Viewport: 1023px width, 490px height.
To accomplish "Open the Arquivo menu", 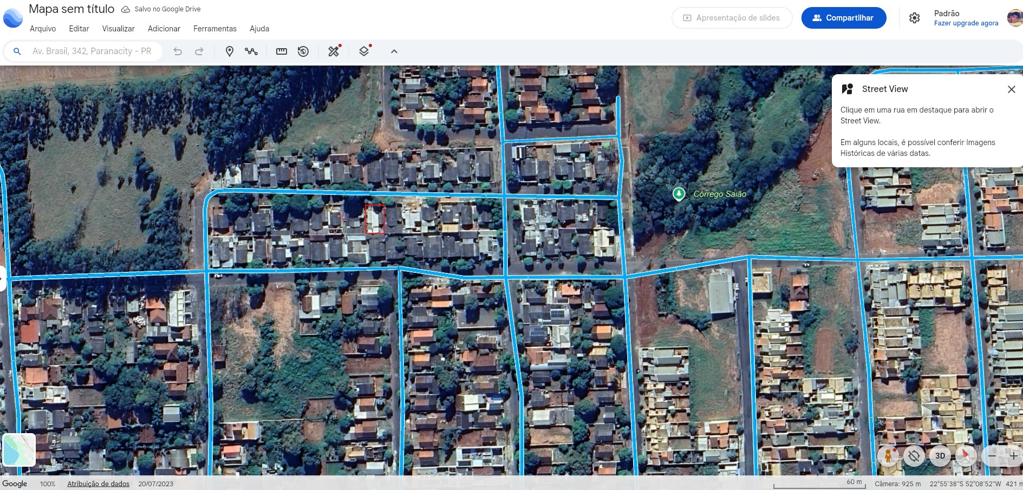I will tap(43, 29).
